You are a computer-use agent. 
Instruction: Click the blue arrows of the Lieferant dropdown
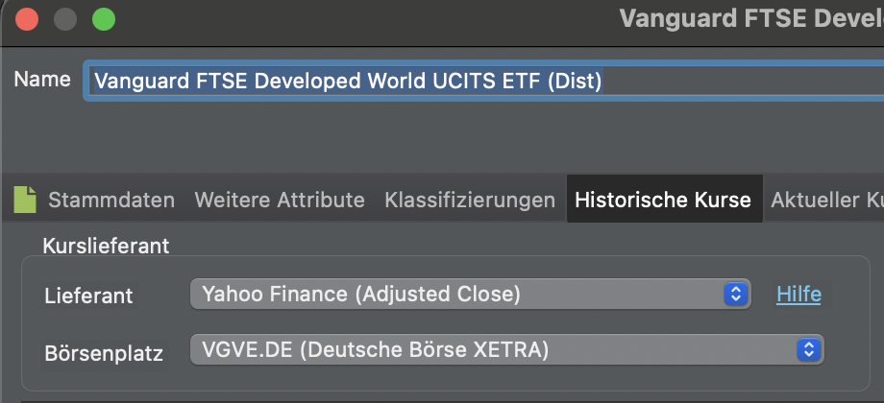[x=735, y=295]
